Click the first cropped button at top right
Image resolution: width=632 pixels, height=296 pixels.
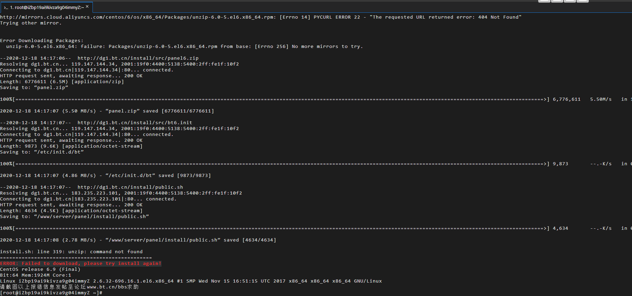(544, 1)
